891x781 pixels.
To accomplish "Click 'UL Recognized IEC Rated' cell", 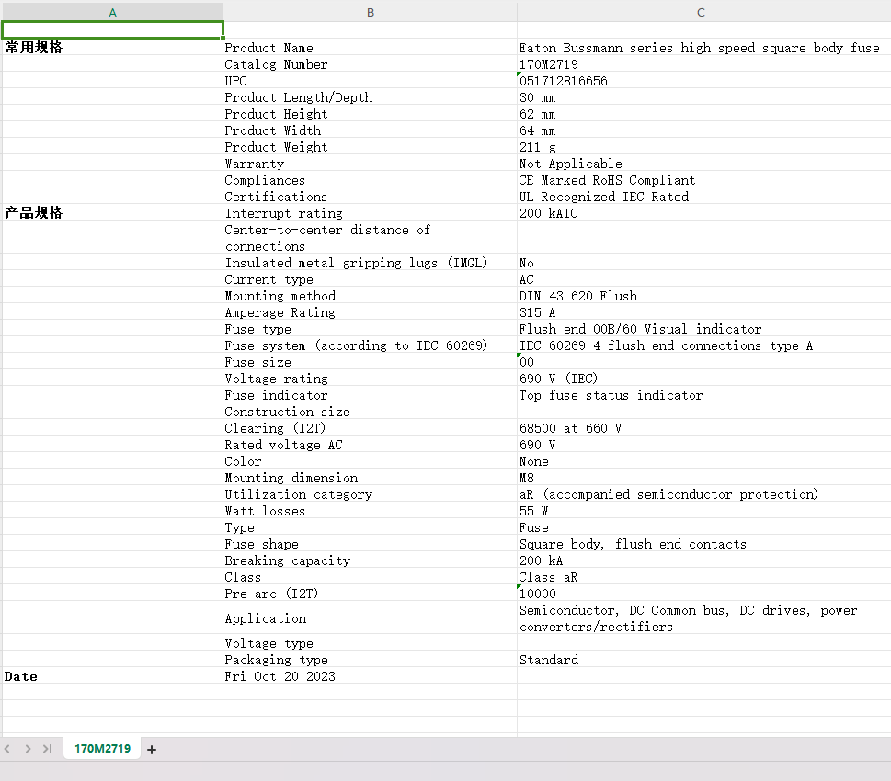I will pos(702,196).
